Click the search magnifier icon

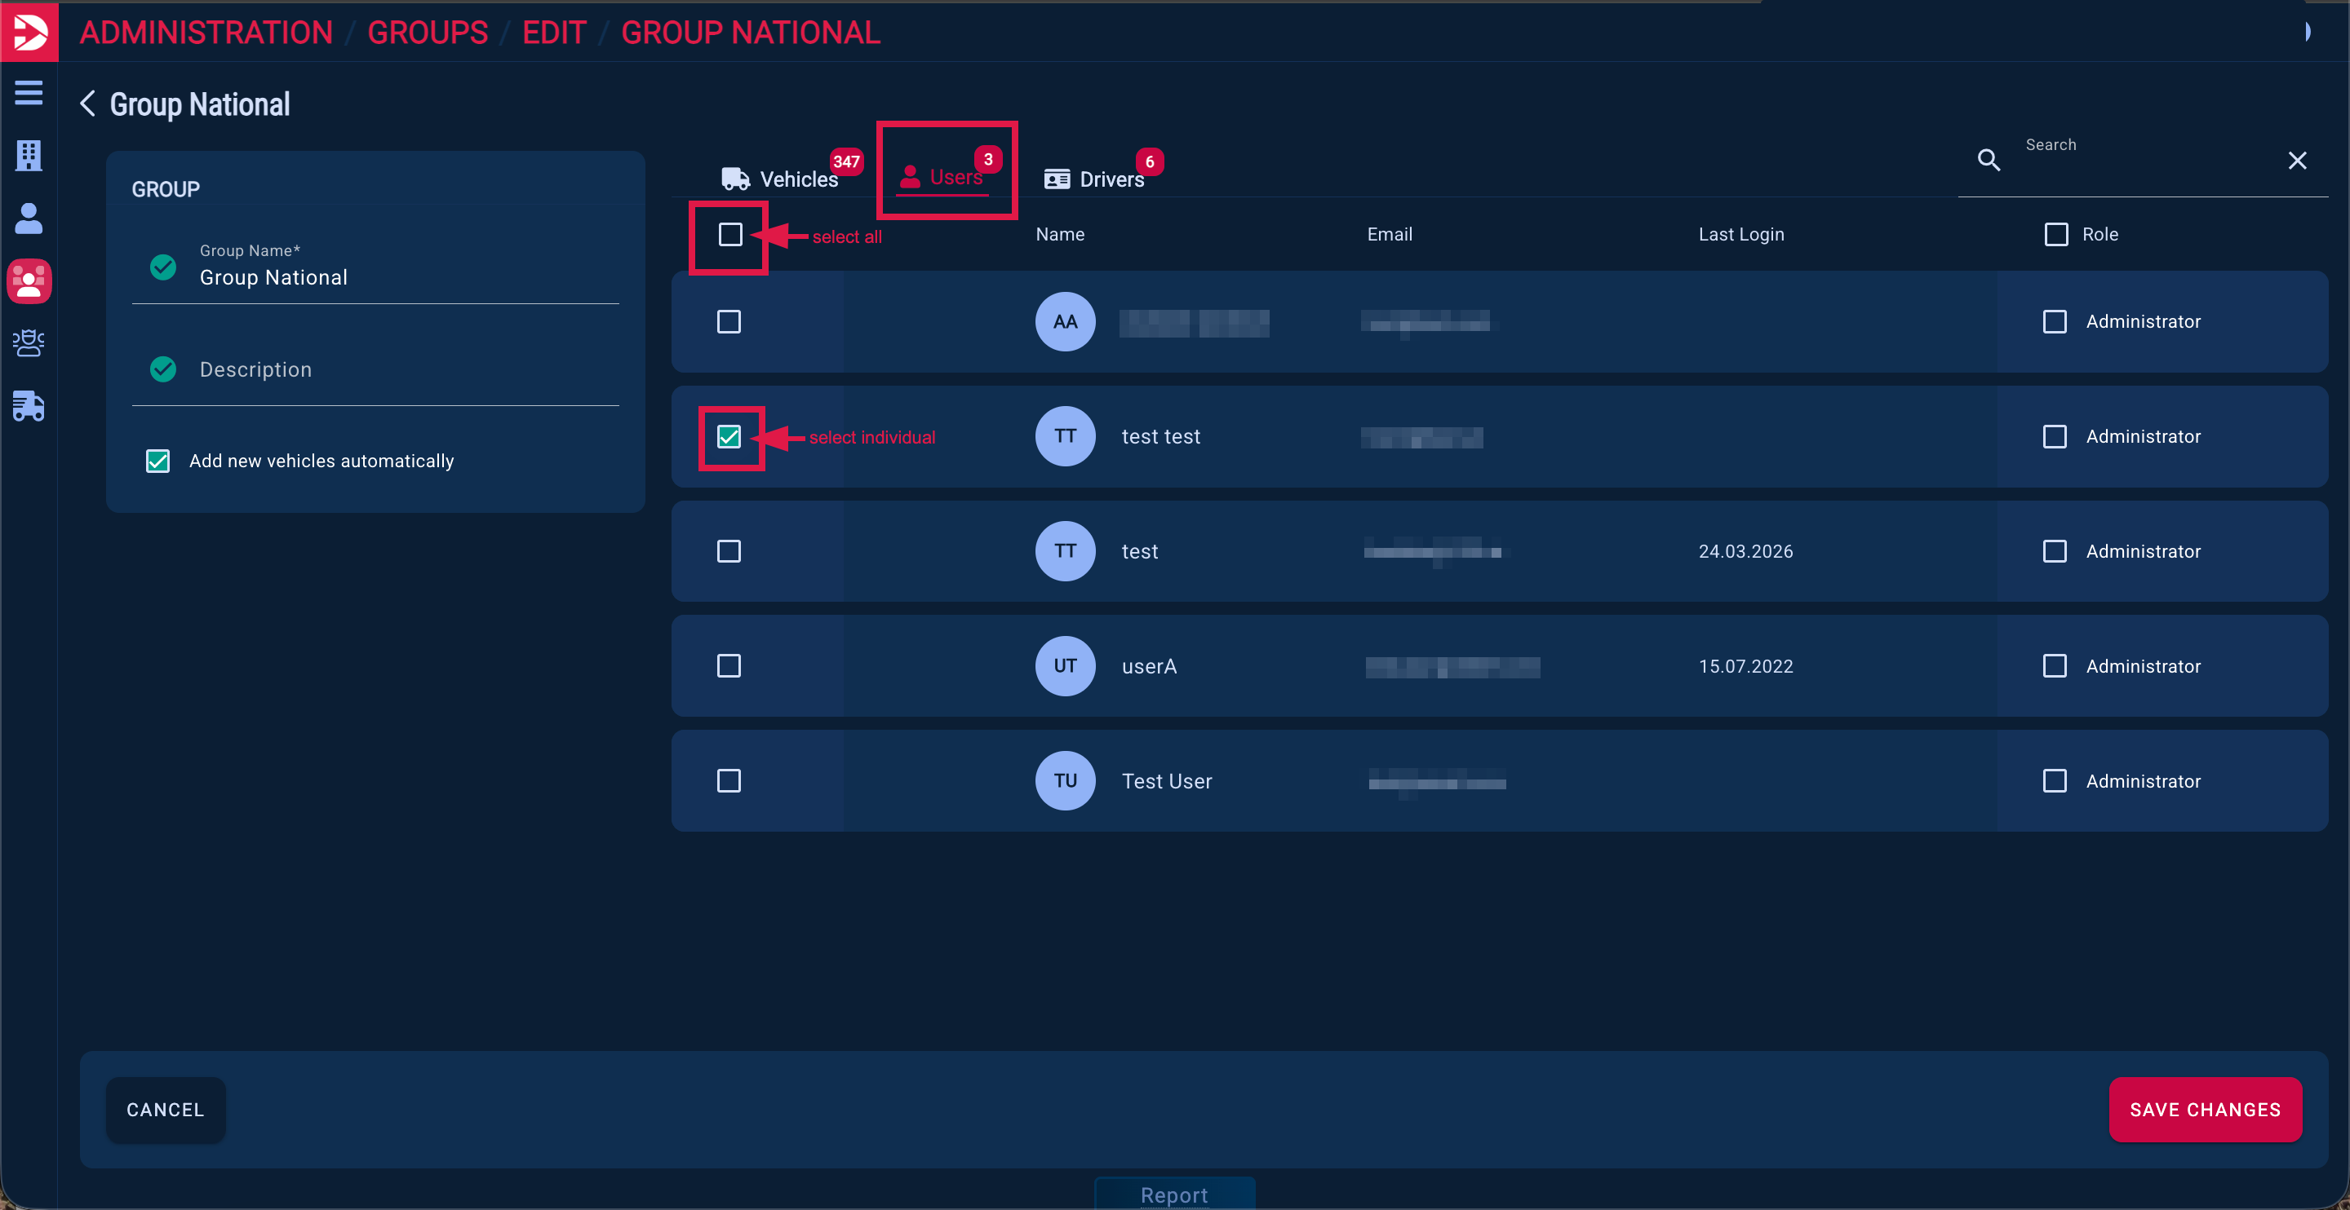click(1989, 161)
